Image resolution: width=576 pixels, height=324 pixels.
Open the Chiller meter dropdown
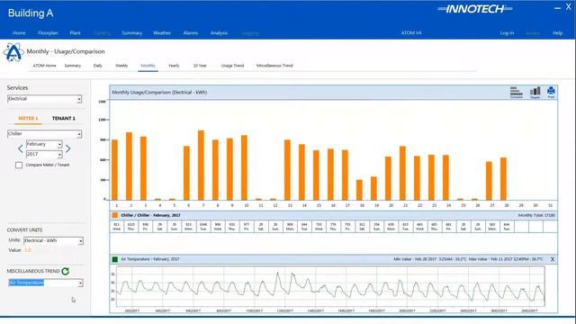tap(44, 134)
